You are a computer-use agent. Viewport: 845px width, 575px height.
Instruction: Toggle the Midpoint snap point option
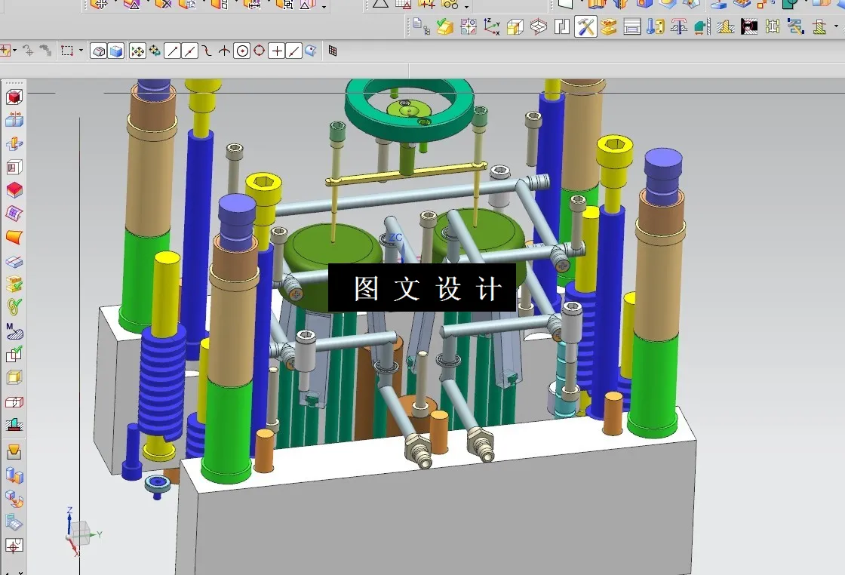point(189,51)
